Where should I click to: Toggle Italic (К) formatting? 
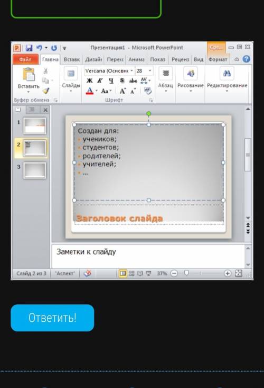click(100, 80)
